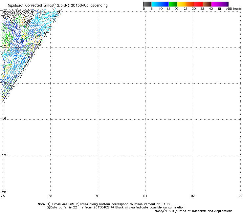Click the latitude label '-16'
Viewport: 243px width, 213px height.
tap(3, 119)
